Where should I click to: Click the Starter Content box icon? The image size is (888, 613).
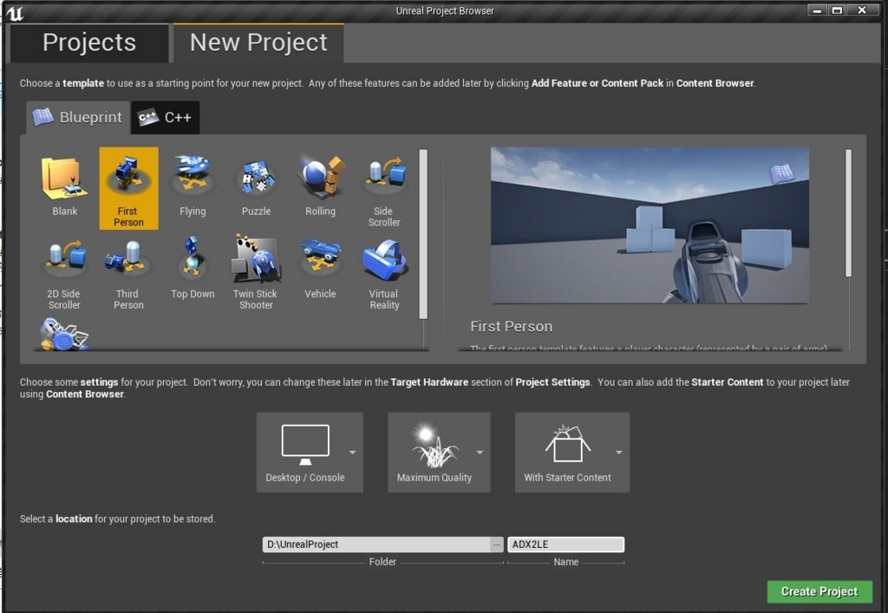[567, 443]
